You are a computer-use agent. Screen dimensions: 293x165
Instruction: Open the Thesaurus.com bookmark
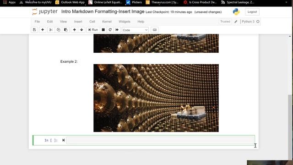point(162,2)
